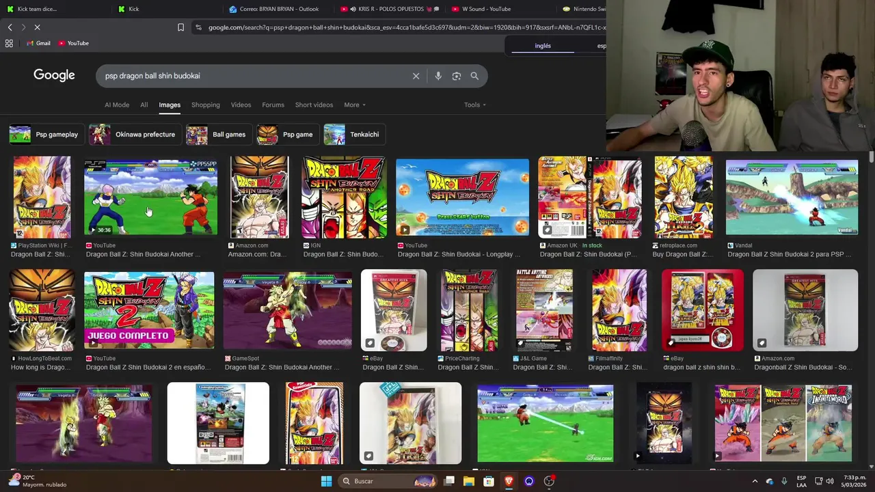875x492 pixels.
Task: Filter by Ball games chip
Action: pyautogui.click(x=218, y=135)
